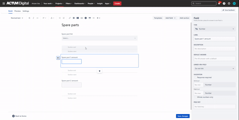Click the Give feedback button
Image resolution: width=239 pixels, height=120 pixels.
click(x=229, y=10)
